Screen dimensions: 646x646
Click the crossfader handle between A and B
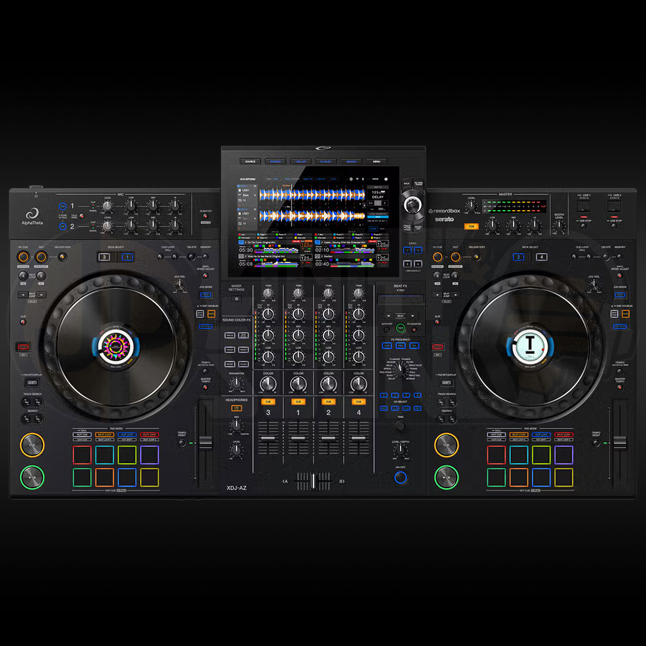[x=314, y=481]
